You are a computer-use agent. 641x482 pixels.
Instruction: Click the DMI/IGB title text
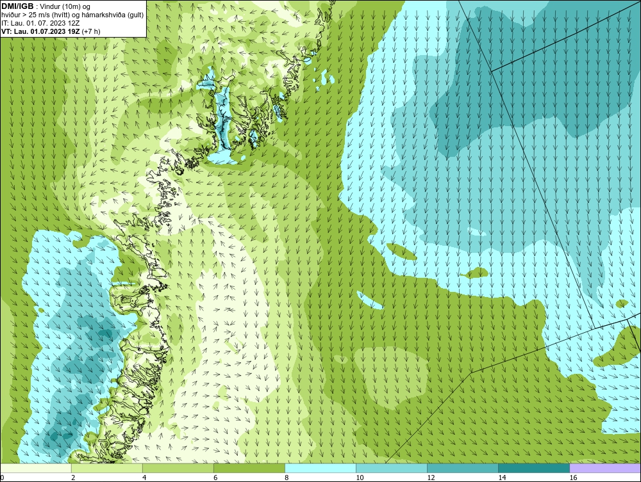point(17,6)
